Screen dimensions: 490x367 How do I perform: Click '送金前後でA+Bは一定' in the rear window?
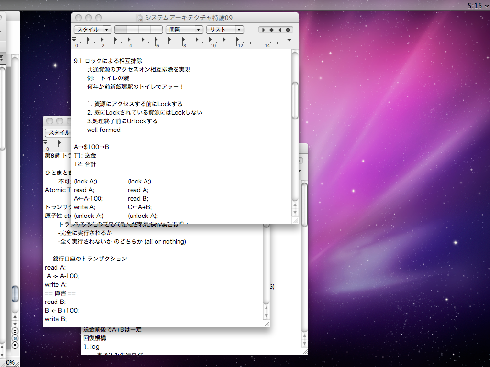[x=112, y=330]
